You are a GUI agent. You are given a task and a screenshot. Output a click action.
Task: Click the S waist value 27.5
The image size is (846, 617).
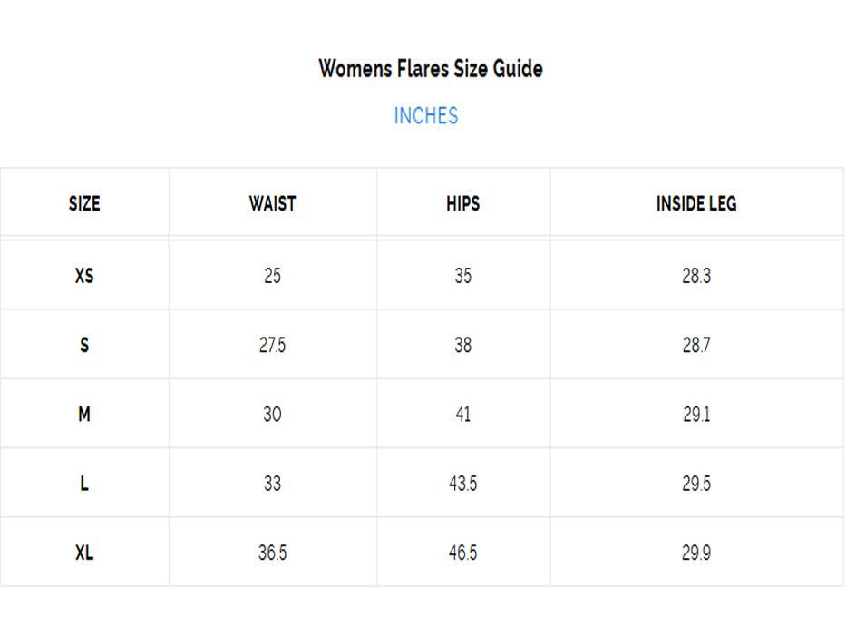tap(272, 345)
